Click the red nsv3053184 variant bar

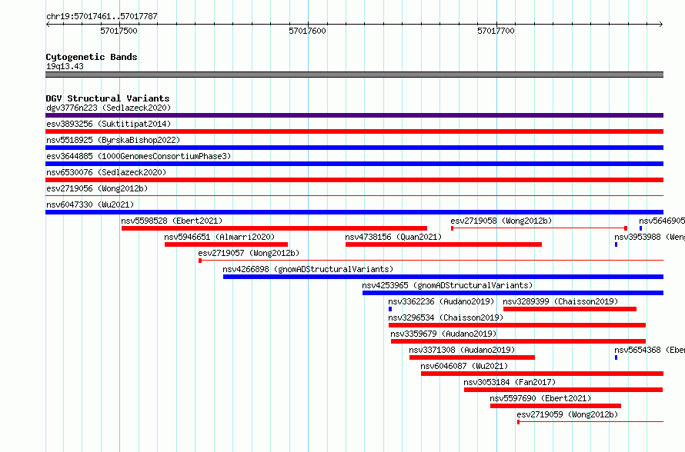[563, 390]
